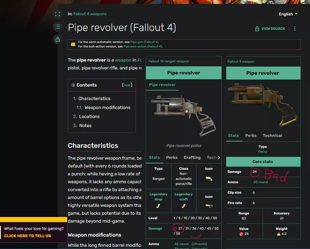This screenshot has height=249, width=310.
Task: Click the weight icon beside 4.2
Action: point(279,234)
